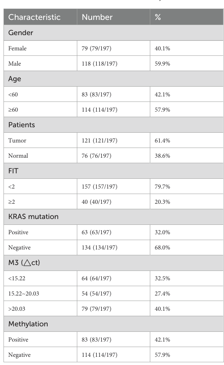Click the 157 (157/197) FIT count cell

tap(100, 187)
